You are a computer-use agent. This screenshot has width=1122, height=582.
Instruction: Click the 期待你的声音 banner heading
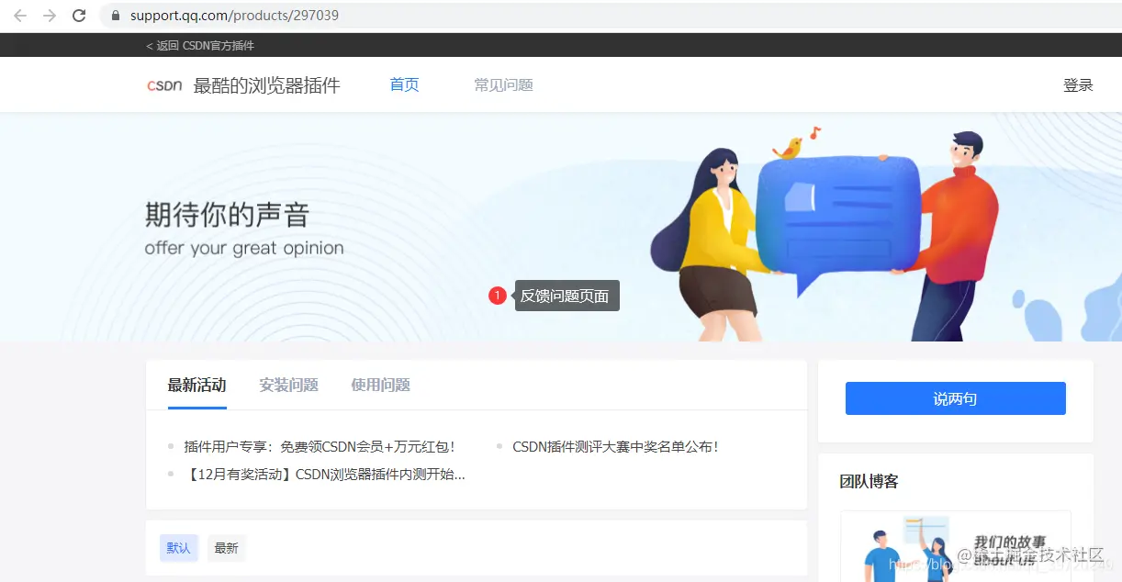click(x=227, y=215)
